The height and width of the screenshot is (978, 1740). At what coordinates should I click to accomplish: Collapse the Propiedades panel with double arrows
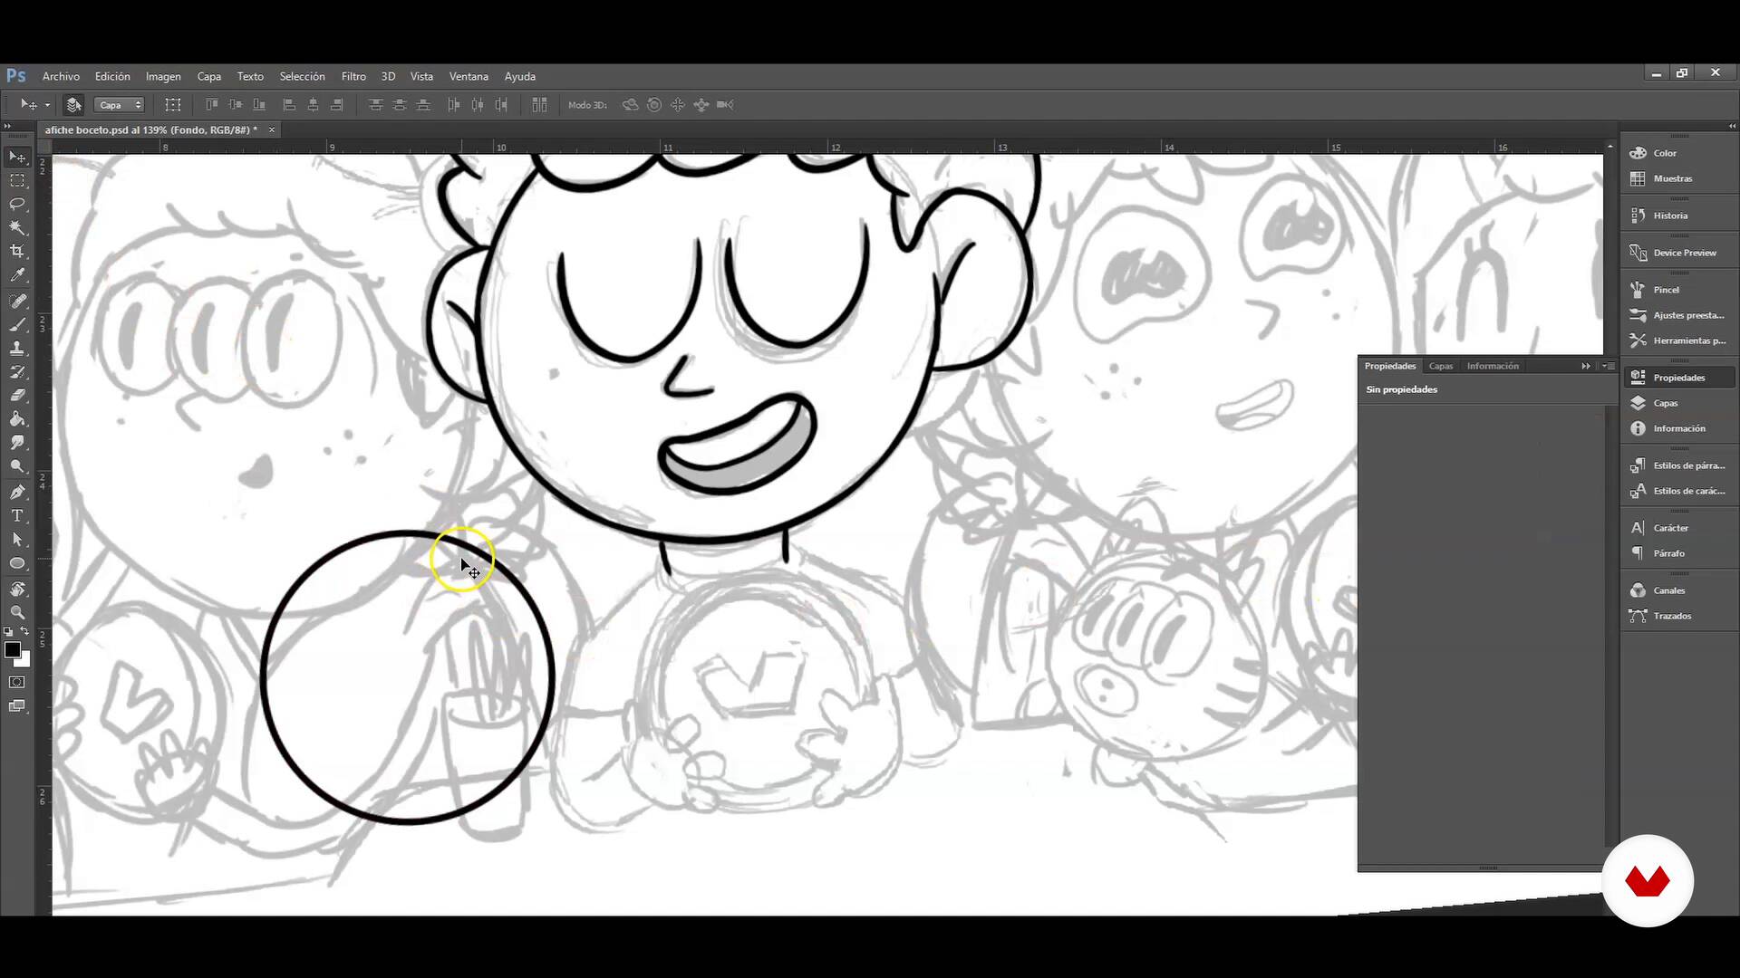tap(1585, 366)
